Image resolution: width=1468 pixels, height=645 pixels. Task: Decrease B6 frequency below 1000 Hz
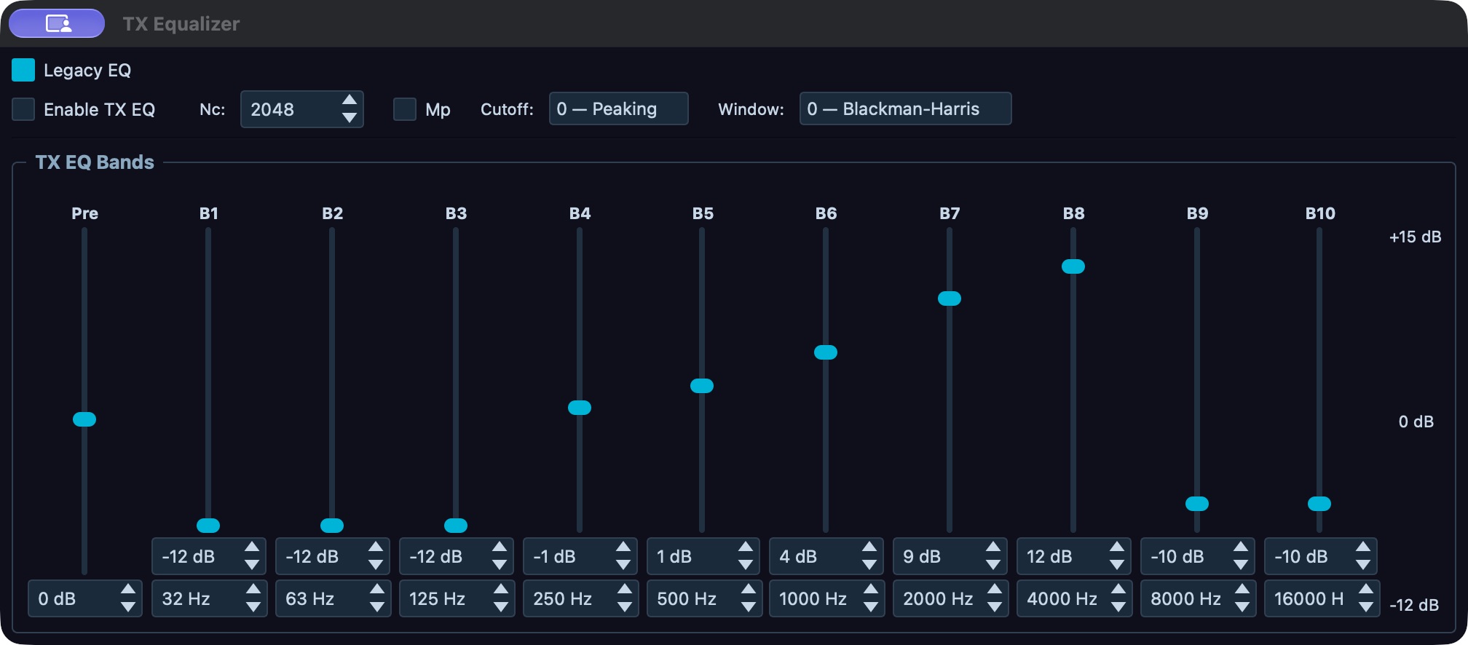(x=871, y=607)
